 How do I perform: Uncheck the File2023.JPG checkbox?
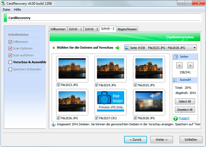(58, 85)
